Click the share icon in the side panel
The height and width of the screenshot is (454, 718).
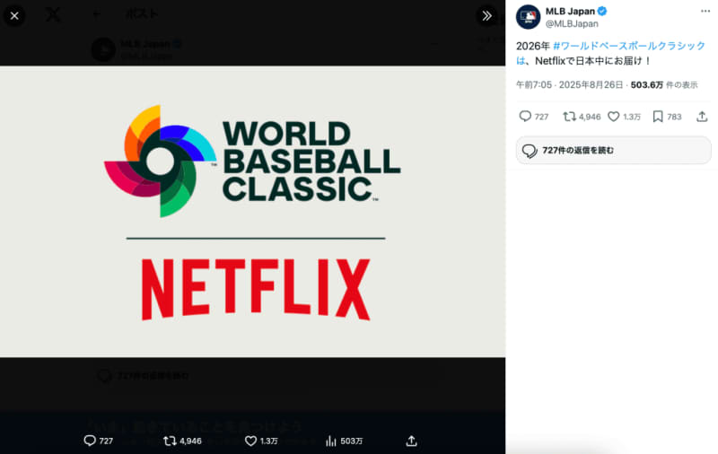pyautogui.click(x=702, y=117)
